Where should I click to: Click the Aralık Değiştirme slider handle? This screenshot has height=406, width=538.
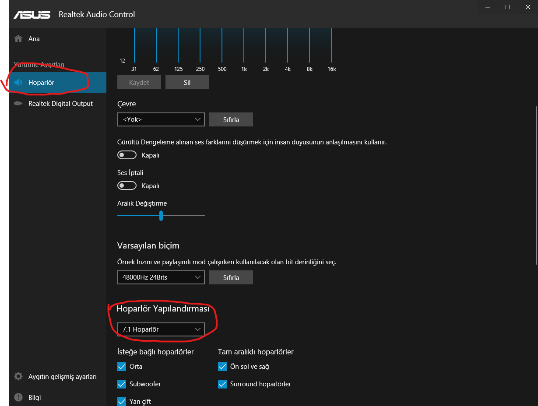(x=161, y=216)
